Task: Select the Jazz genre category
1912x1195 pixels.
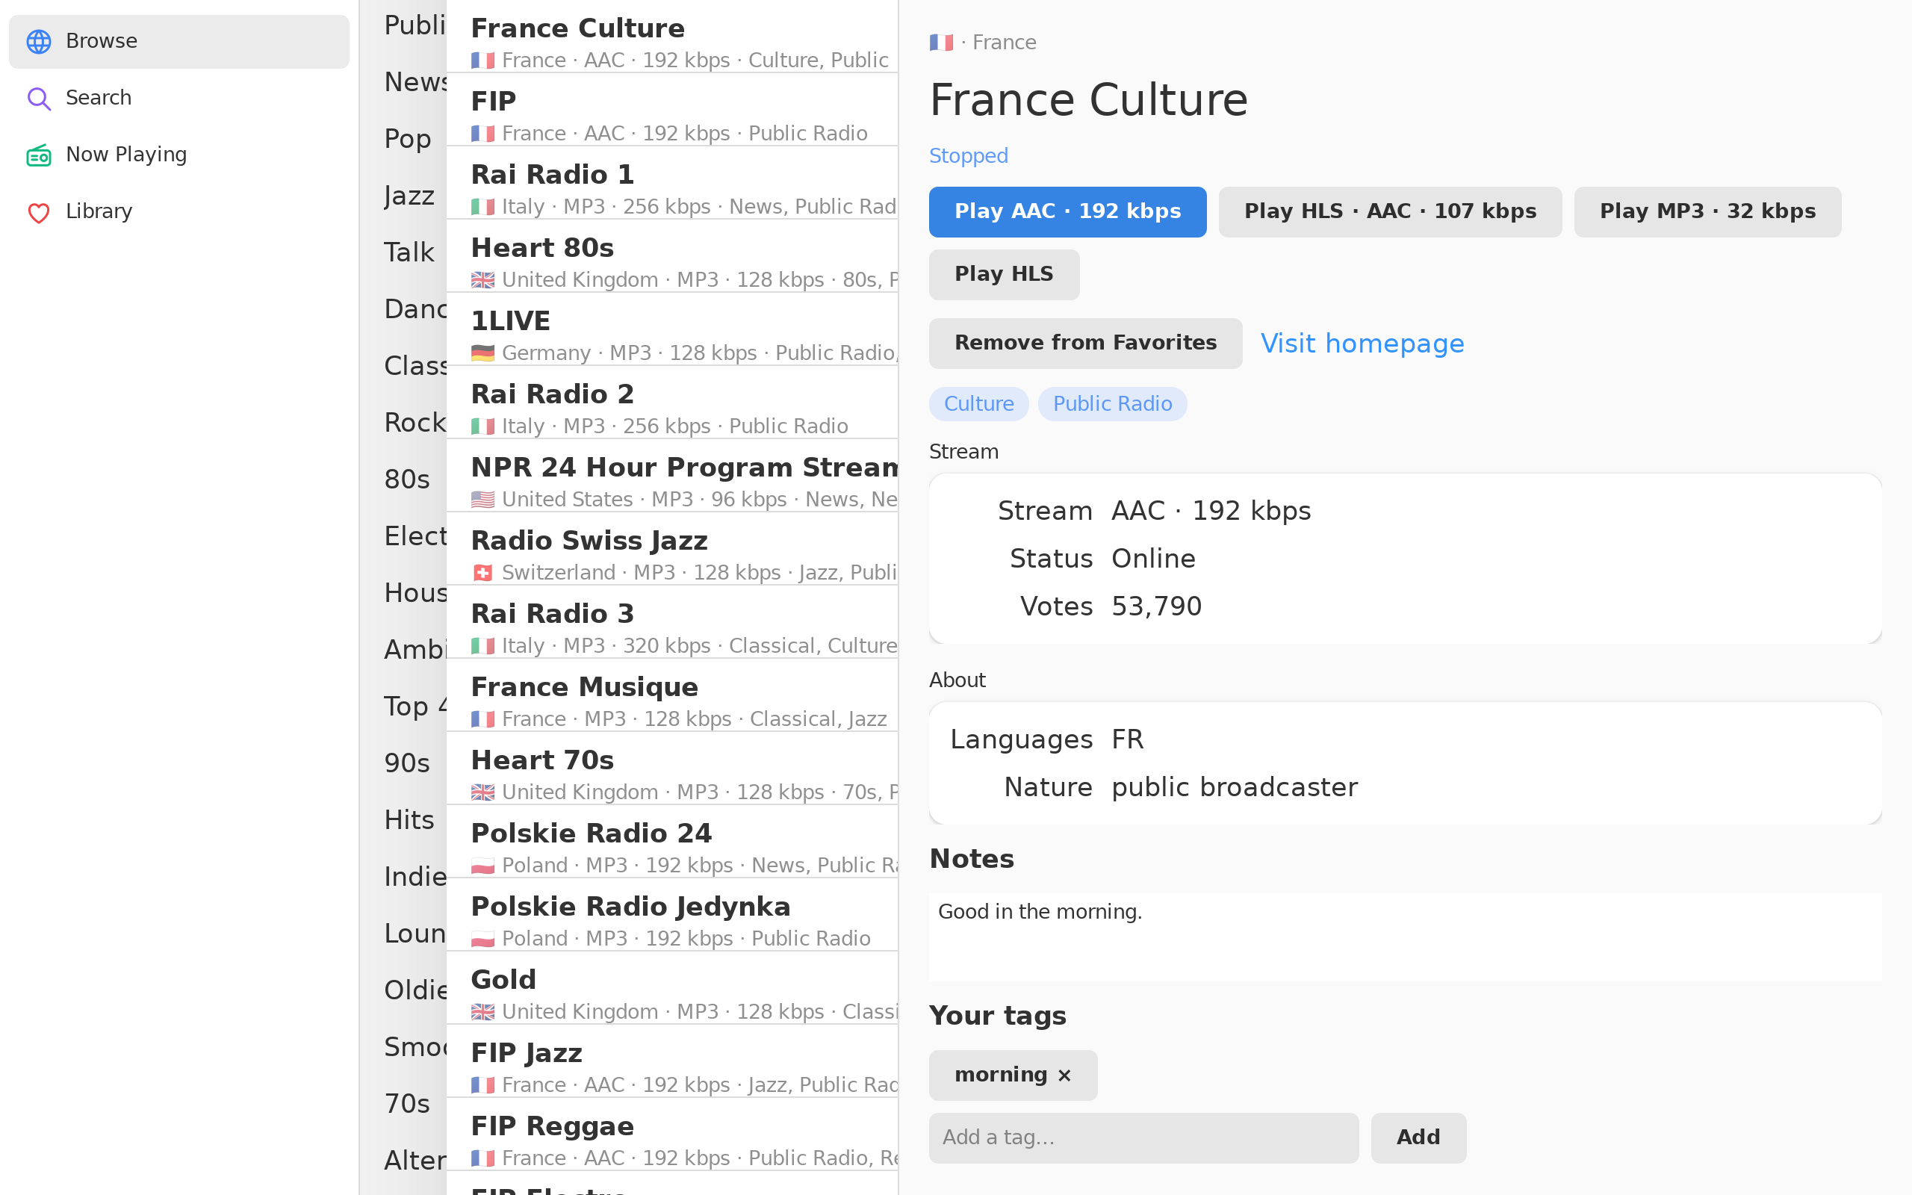Action: (x=409, y=195)
